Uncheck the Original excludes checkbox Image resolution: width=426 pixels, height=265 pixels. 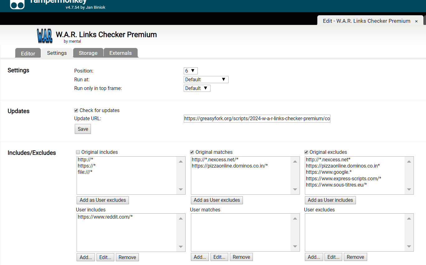(x=306, y=152)
